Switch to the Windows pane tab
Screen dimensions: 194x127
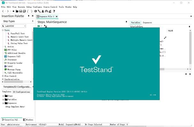pyautogui.click(x=28, y=120)
